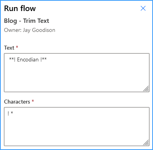Screen dimensions: 153x150
Task: Click the word Owner in the subtitle
Action: pyautogui.click(x=12, y=30)
